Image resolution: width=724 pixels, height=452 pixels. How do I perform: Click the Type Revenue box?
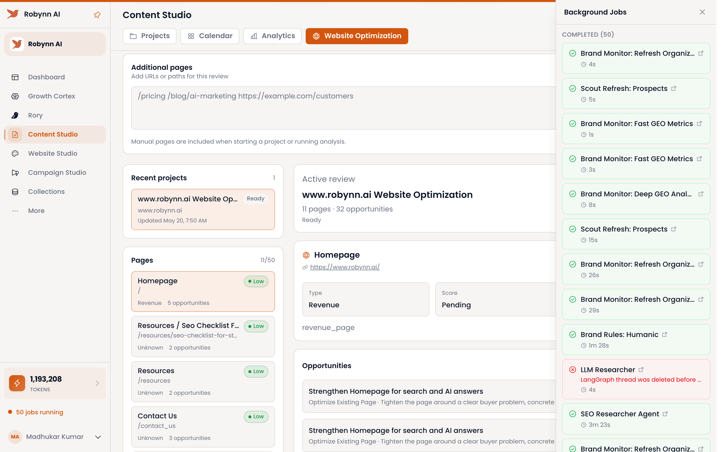pyautogui.click(x=366, y=299)
